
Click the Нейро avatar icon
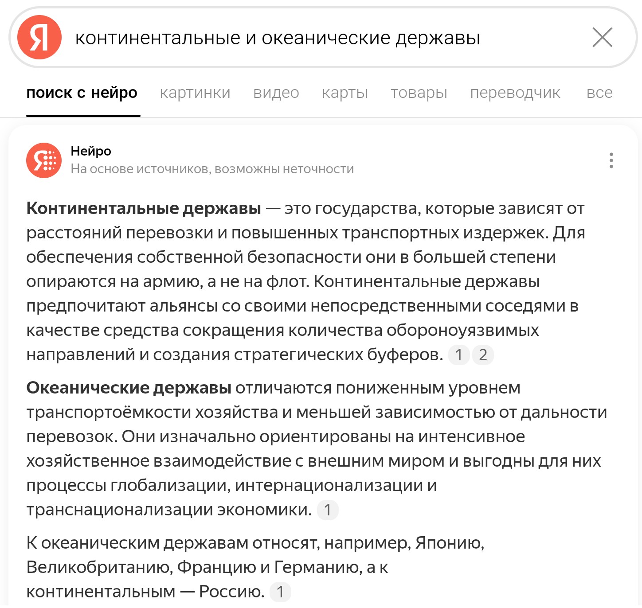coord(44,160)
